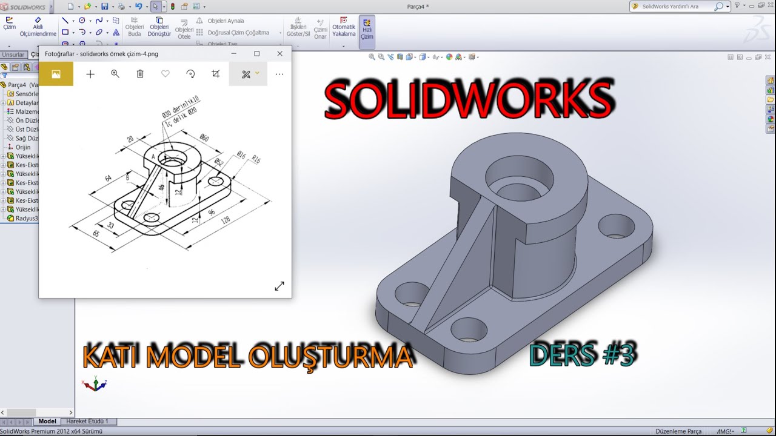This screenshot has height=436, width=776.
Task: Select the Line sketch tool
Action: 65,21
